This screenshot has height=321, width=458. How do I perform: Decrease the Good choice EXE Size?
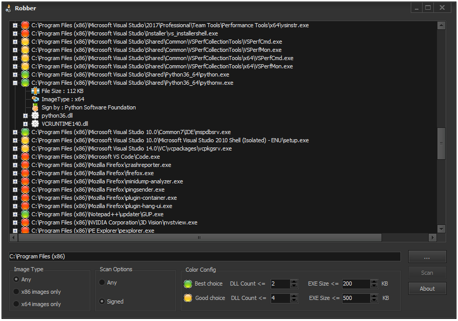click(374, 300)
